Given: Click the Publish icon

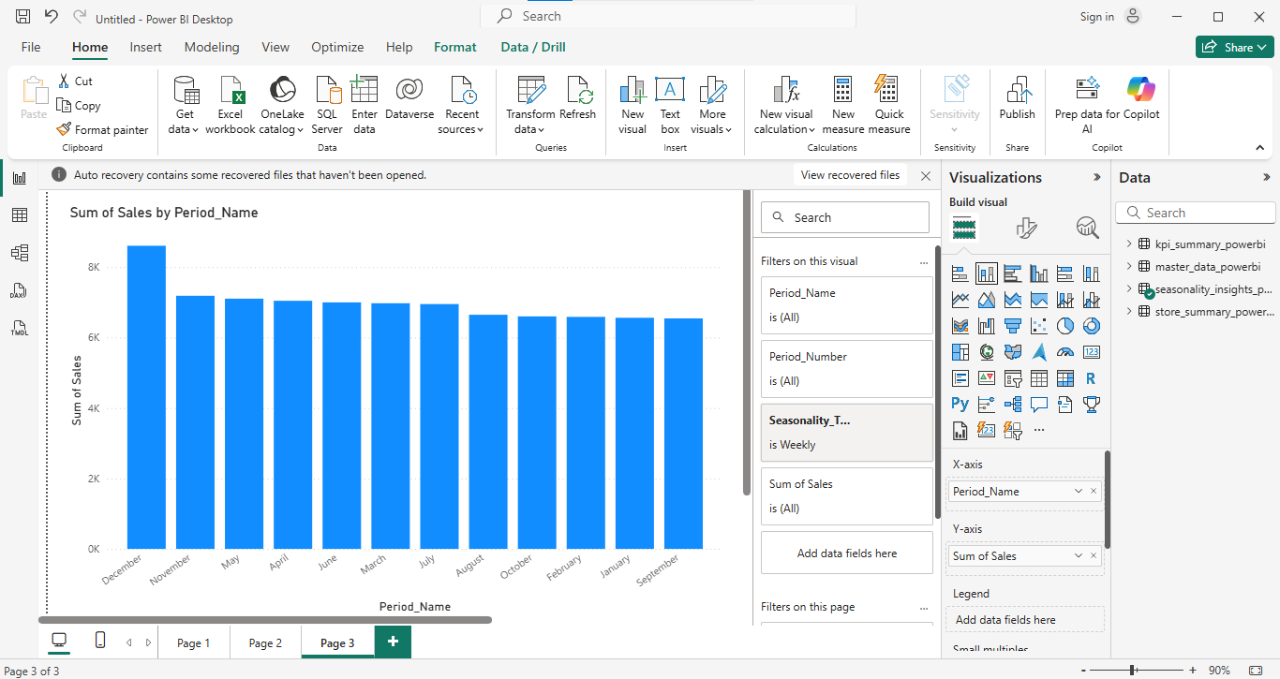Looking at the screenshot, I should (1017, 91).
